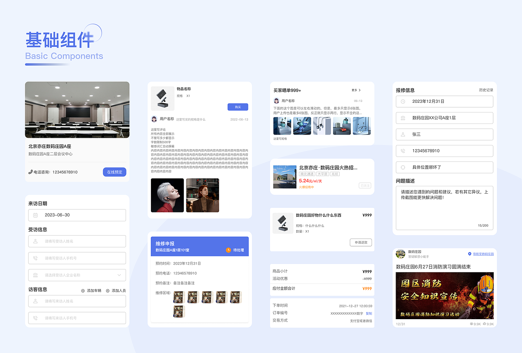The image size is (522, 353).
Task: Open the 物品名称 product thumbnail
Action: tap(163, 98)
